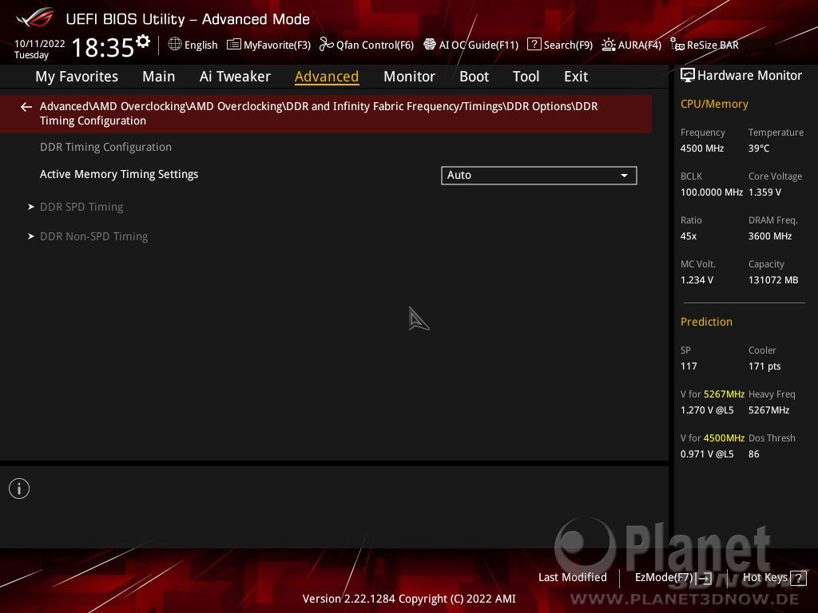Click Search(F9) label
Screen dimensions: 818x613
568,45
